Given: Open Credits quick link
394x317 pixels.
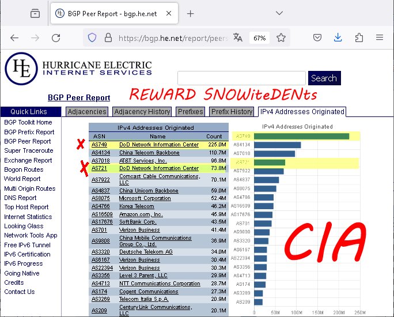Looking at the screenshot, I should click(x=14, y=282).
